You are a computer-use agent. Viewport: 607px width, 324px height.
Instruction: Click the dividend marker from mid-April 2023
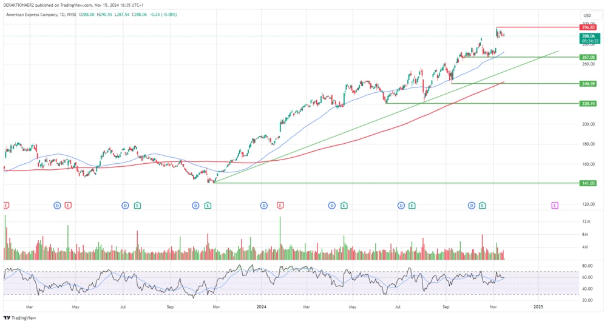(57, 206)
